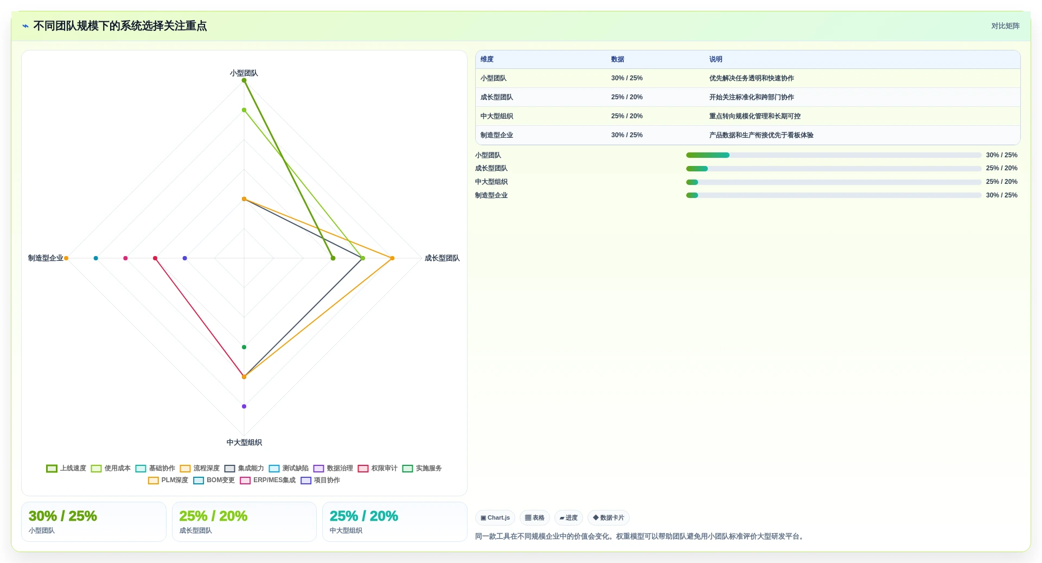The height and width of the screenshot is (563, 1042).
Task: Click the 不同团队规模下的系统选择关注重点 title
Action: pos(120,26)
